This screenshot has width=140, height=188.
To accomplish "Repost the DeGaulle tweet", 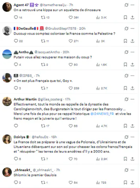I will tap(43, 41).
